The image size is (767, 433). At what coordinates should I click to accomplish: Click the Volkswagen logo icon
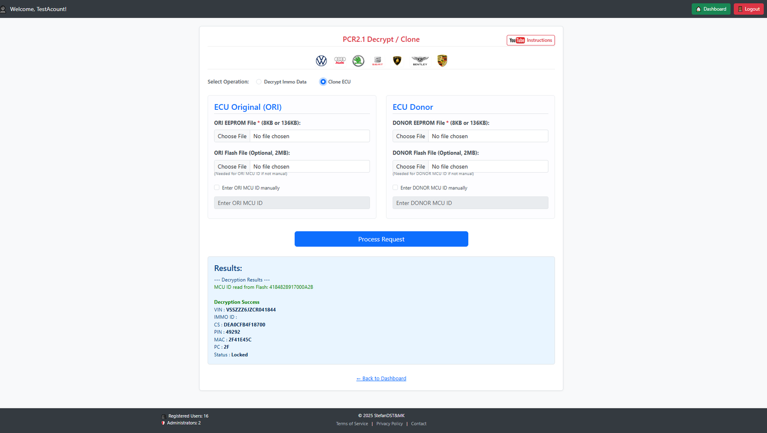[x=321, y=61]
